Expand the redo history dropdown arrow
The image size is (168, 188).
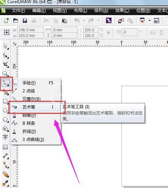click(x=98, y=20)
